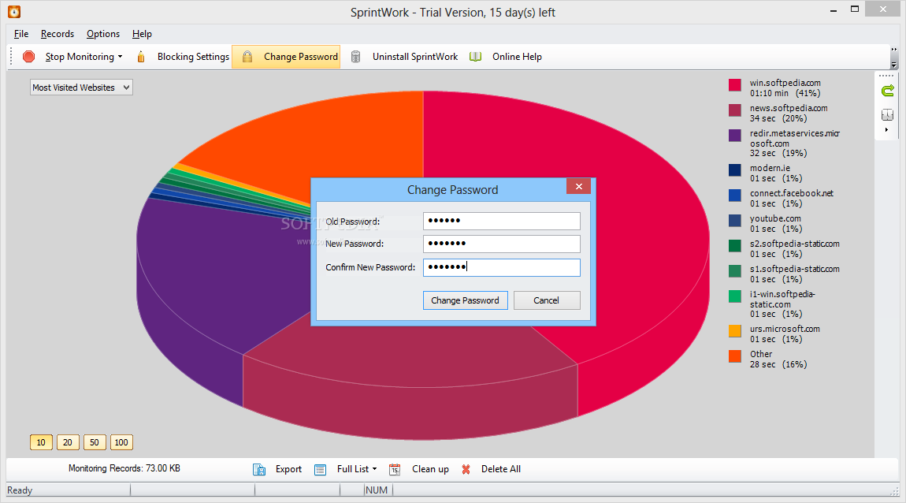Click the urs.microsoft.com legend swatch
The height and width of the screenshot is (503, 906).
[x=735, y=331]
